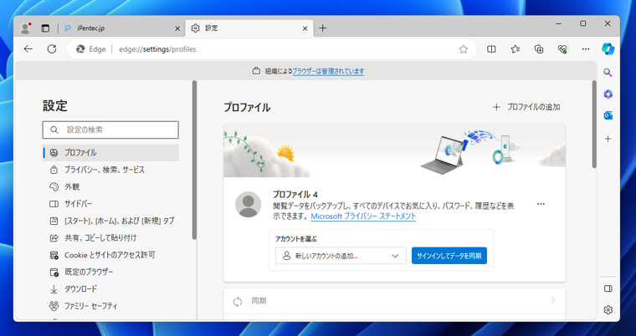Open 共有、コピーして貼り付け settings
This screenshot has height=336, width=636.
point(110,238)
